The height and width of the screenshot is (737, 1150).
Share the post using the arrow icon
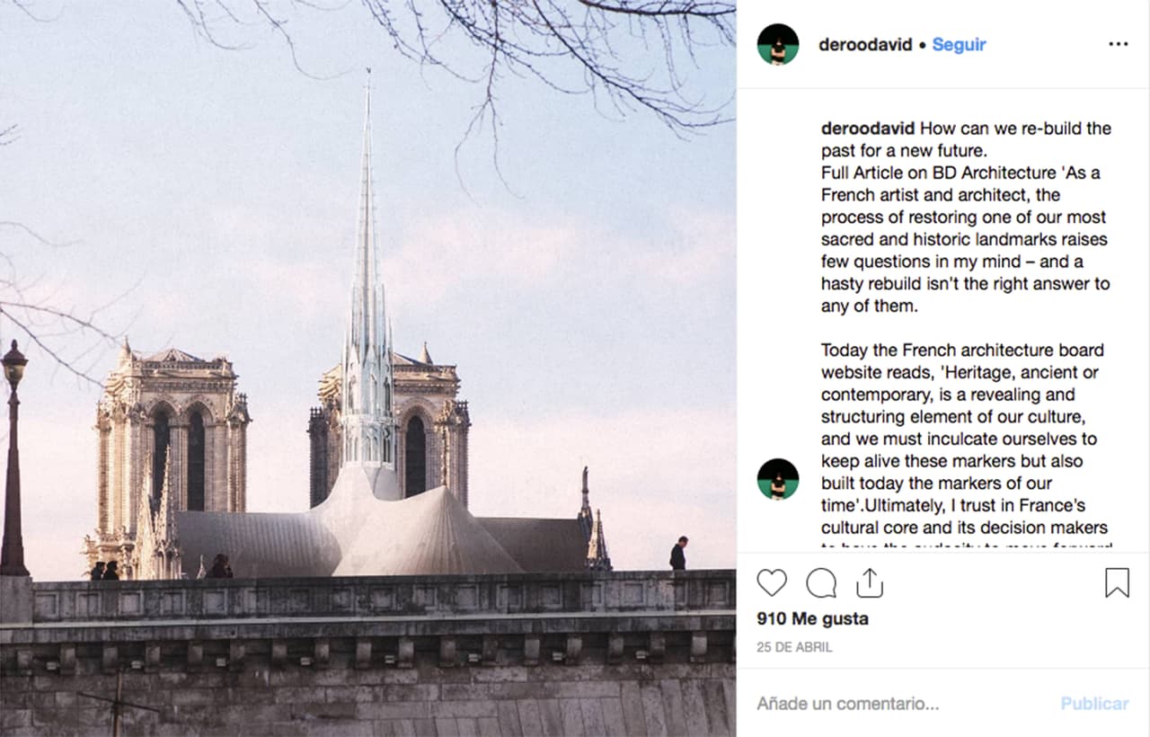[870, 583]
